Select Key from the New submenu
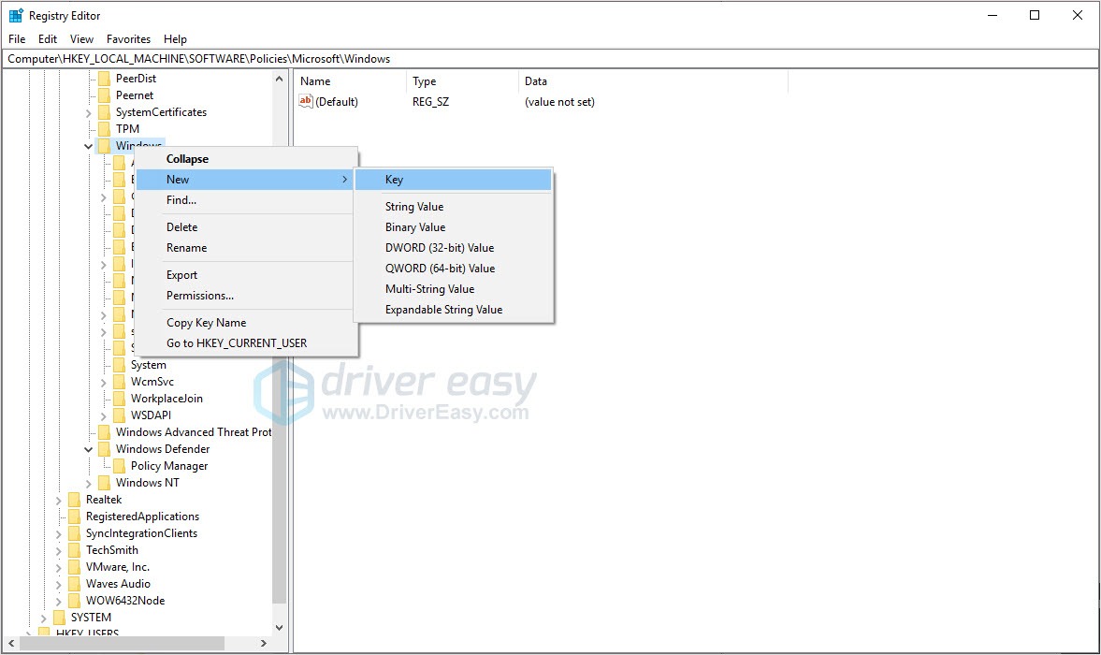1101x655 pixels. (394, 179)
